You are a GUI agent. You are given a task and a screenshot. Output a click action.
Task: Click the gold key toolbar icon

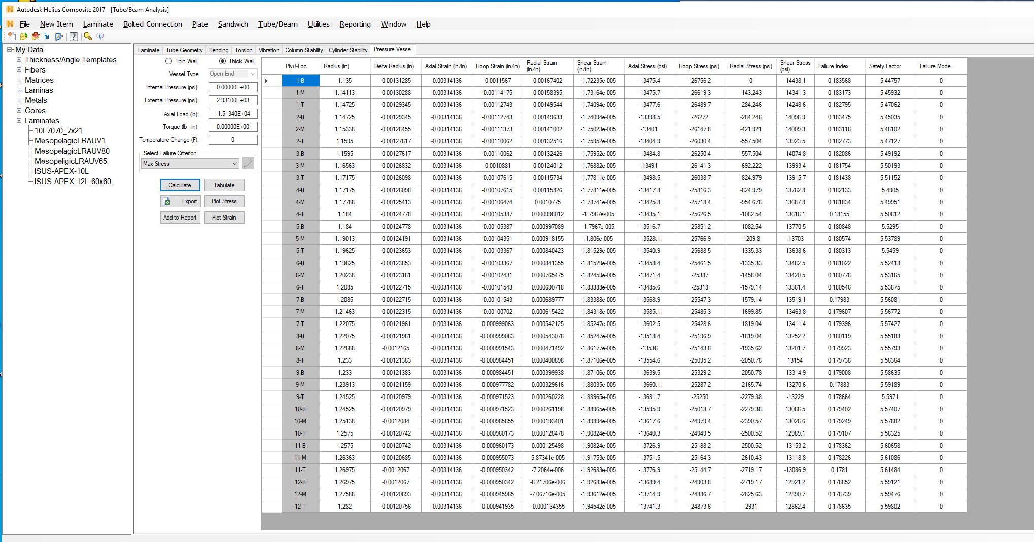(88, 37)
